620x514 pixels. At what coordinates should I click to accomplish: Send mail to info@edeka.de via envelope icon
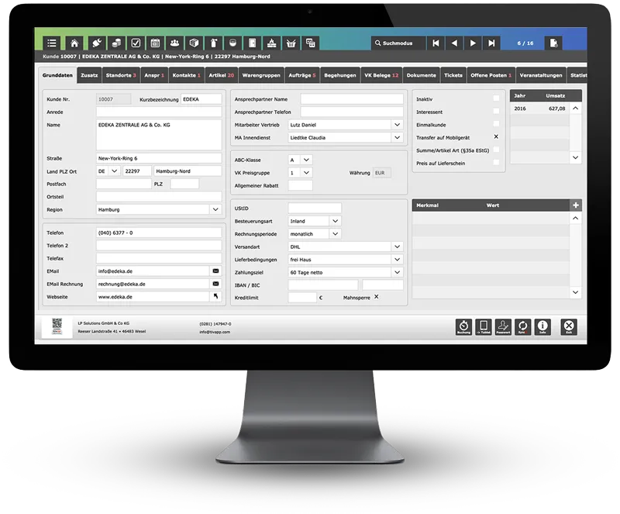coord(215,271)
